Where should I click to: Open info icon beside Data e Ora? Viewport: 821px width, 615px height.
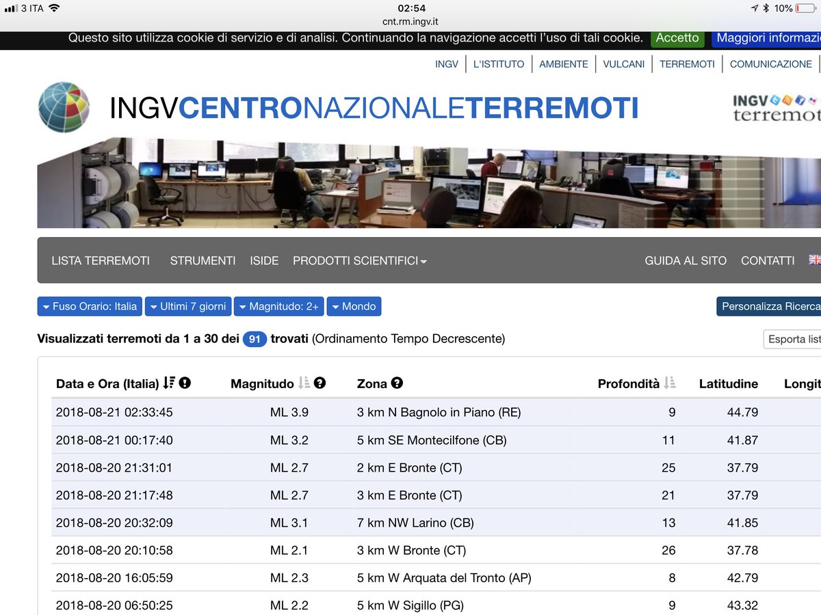(x=185, y=383)
